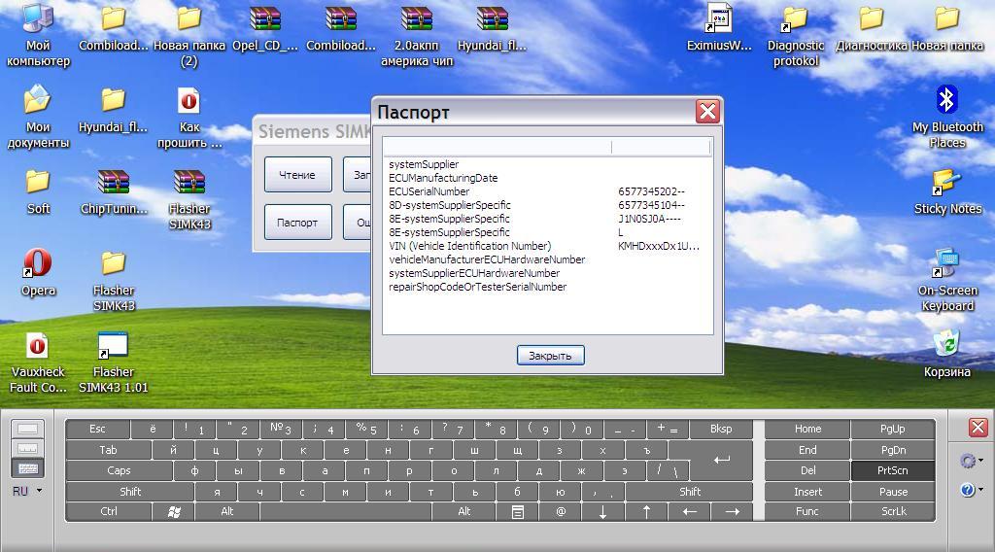Image resolution: width=995 pixels, height=552 pixels.
Task: Toggle the Insert key
Action: tap(807, 492)
